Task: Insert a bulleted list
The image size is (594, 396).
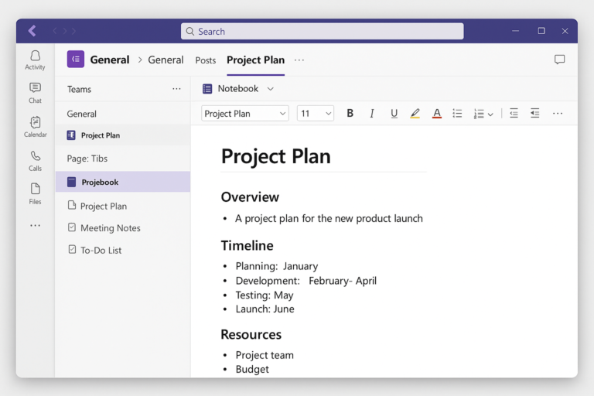Action: pos(457,114)
